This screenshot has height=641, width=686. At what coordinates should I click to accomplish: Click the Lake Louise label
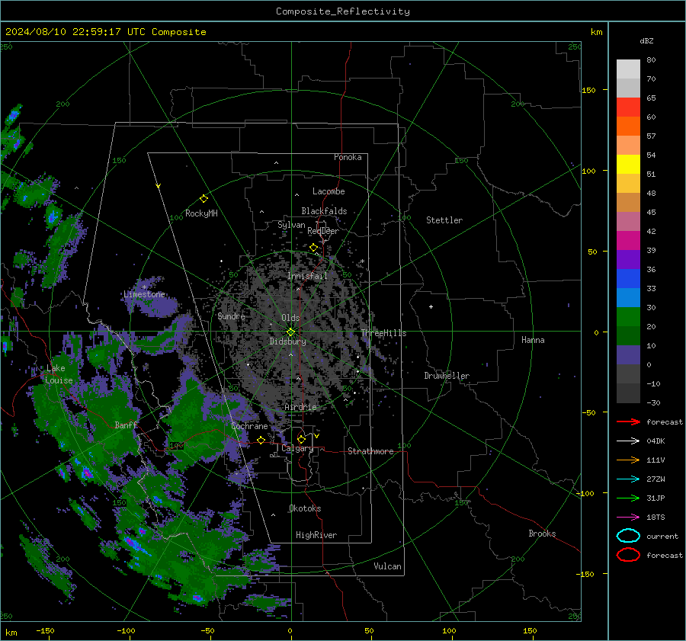coord(59,374)
